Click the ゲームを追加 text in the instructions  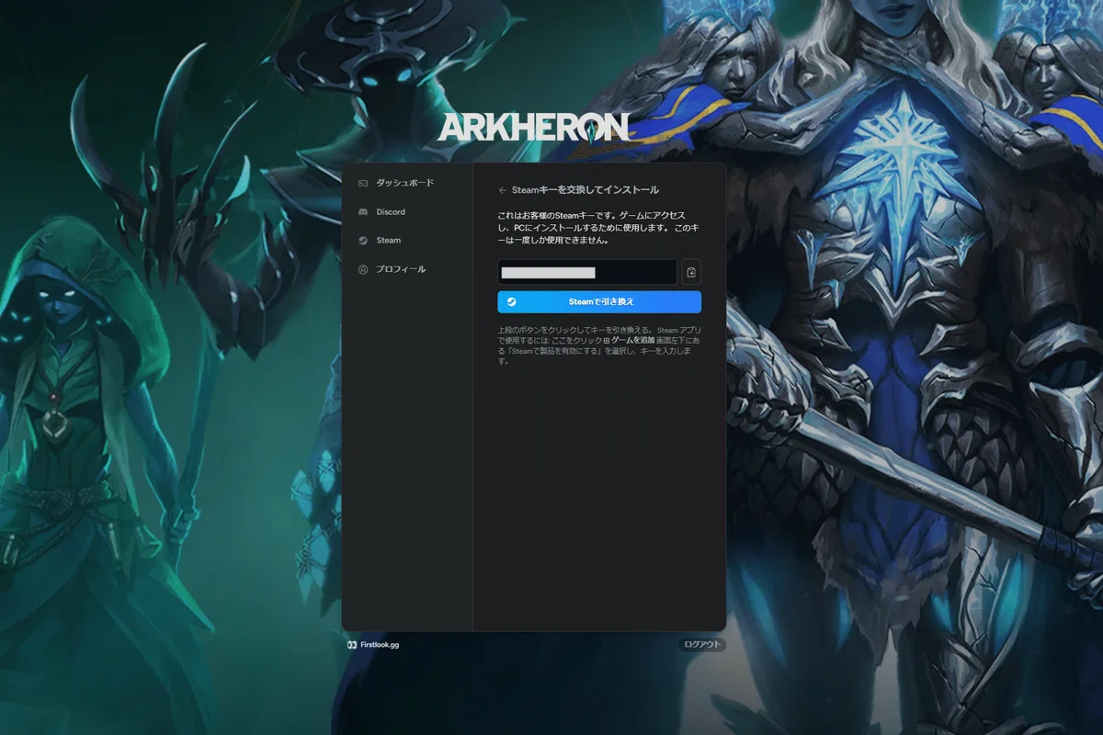click(633, 340)
